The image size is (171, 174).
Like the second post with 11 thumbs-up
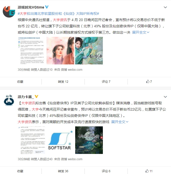[x=149, y=171]
